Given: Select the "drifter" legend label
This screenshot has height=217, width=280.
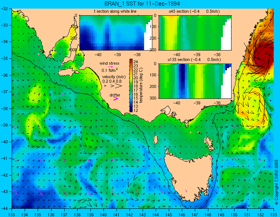Looking at the screenshot, I should (115, 95).
